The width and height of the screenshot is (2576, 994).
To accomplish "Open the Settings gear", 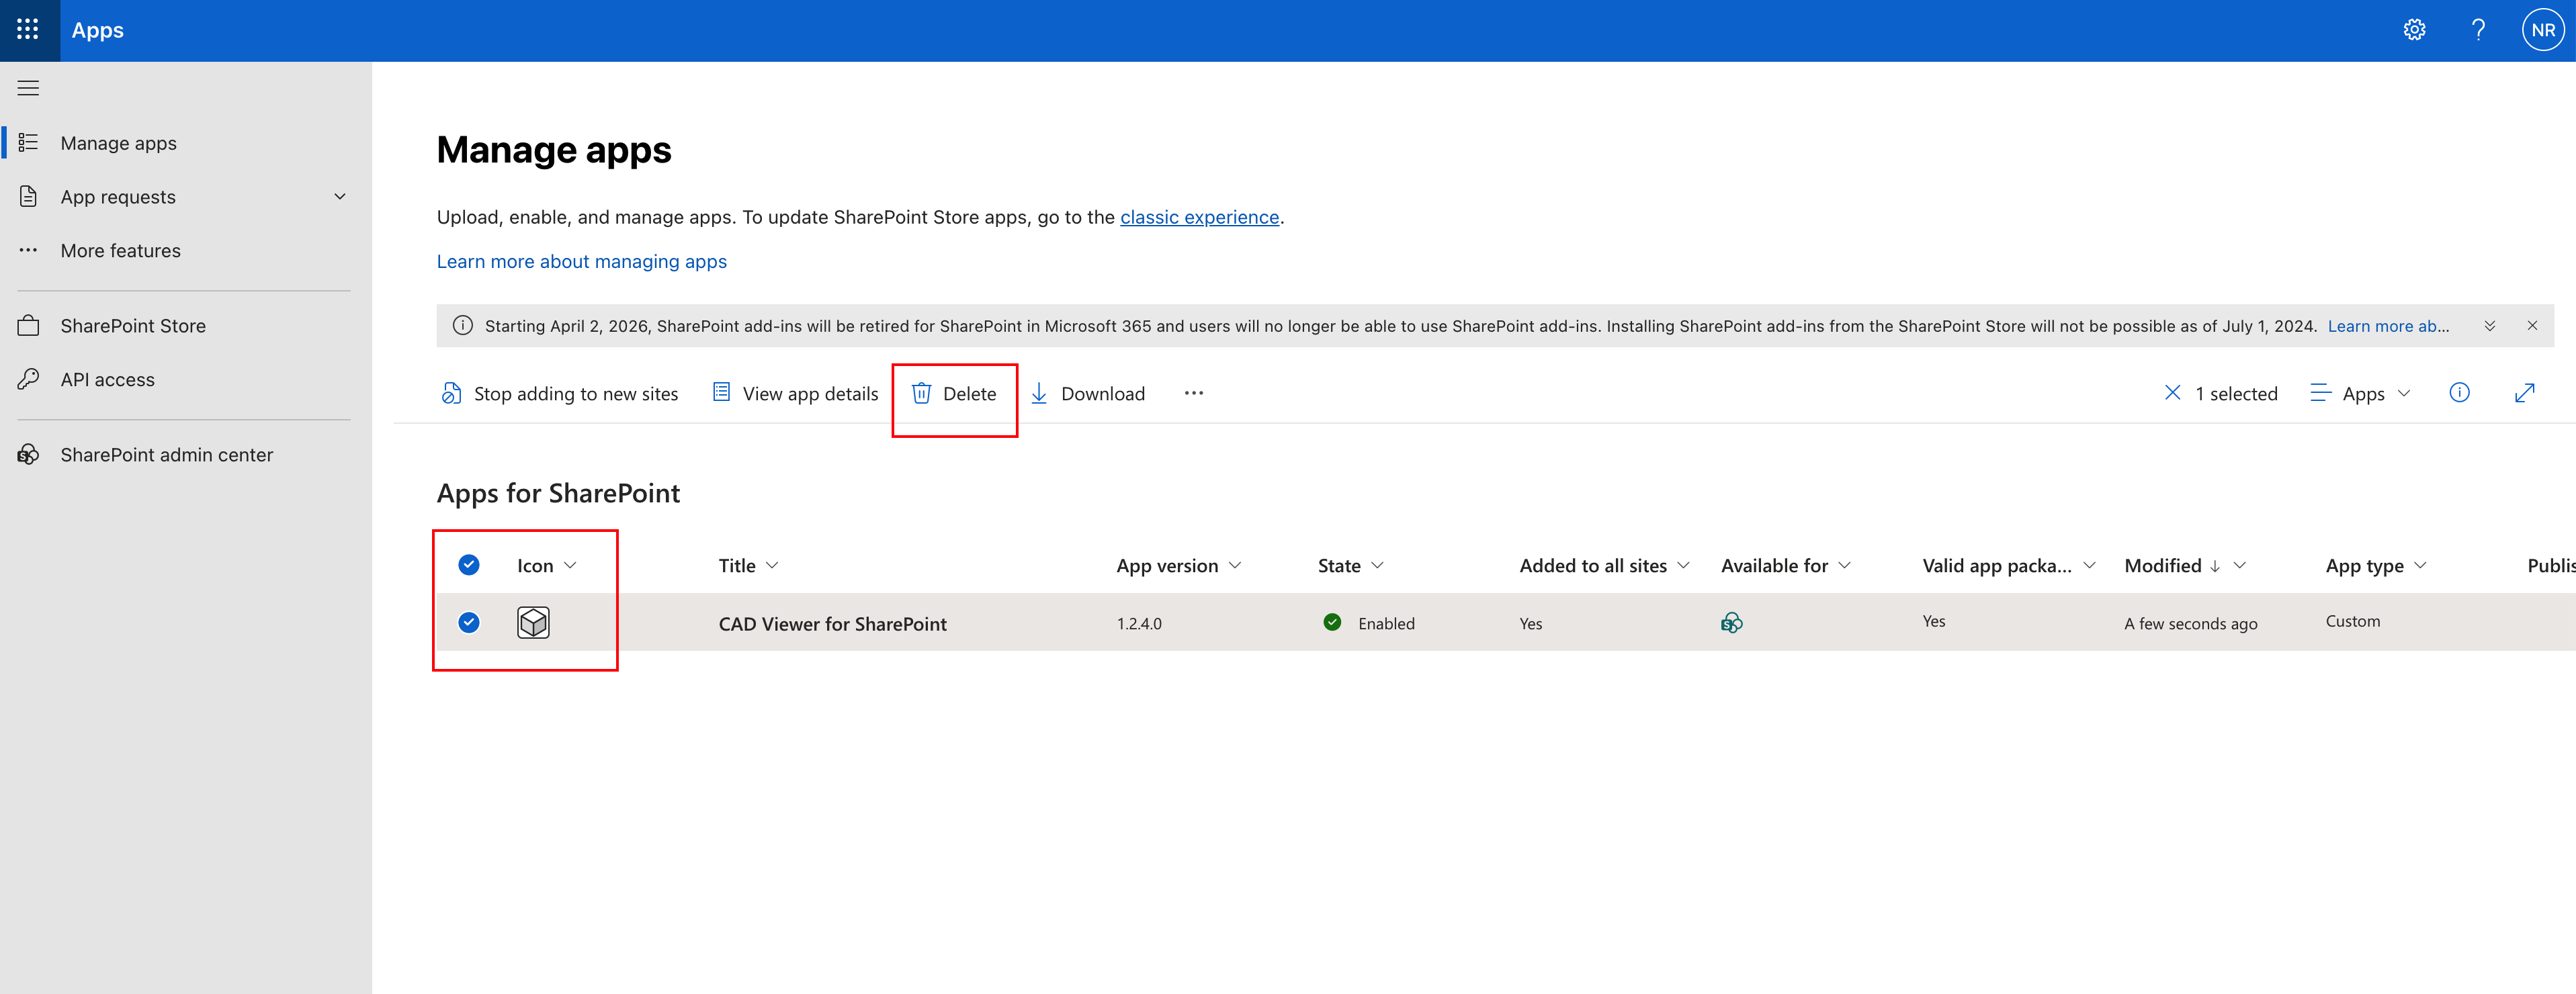I will (2415, 29).
